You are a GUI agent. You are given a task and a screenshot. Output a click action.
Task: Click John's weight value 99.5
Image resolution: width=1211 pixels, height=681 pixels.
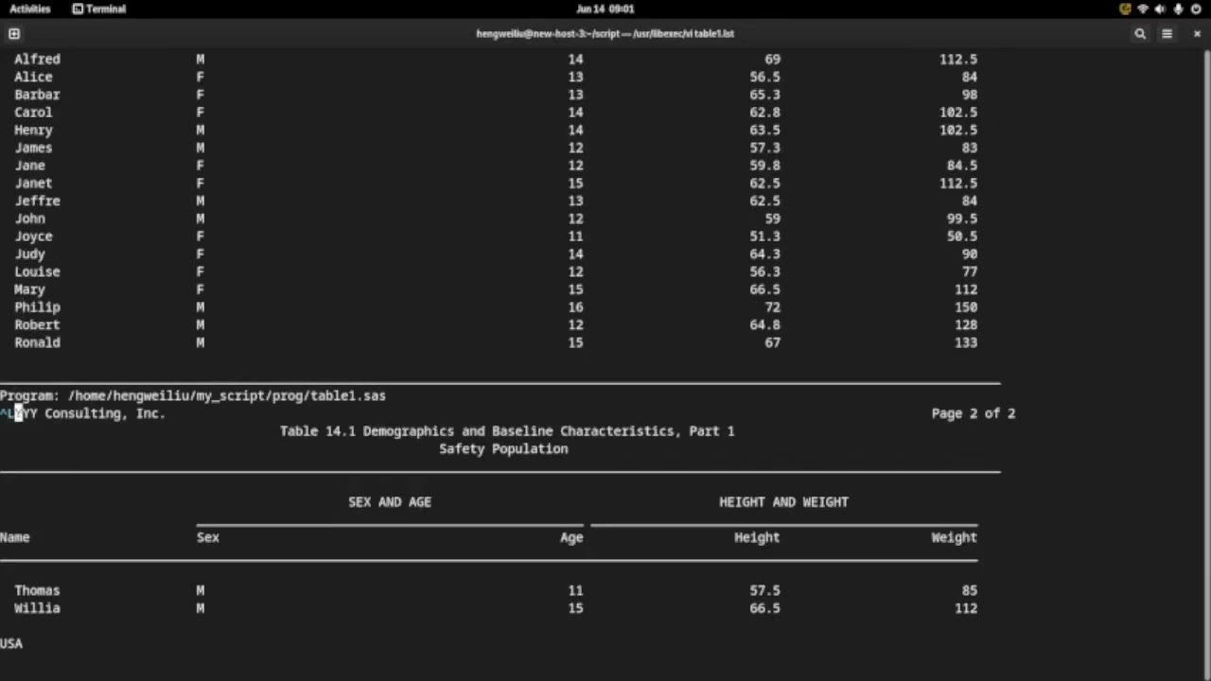(961, 218)
